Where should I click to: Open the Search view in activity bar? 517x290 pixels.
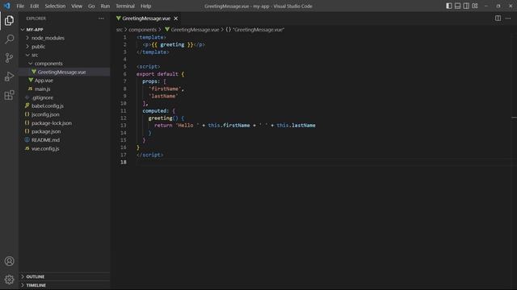point(9,39)
